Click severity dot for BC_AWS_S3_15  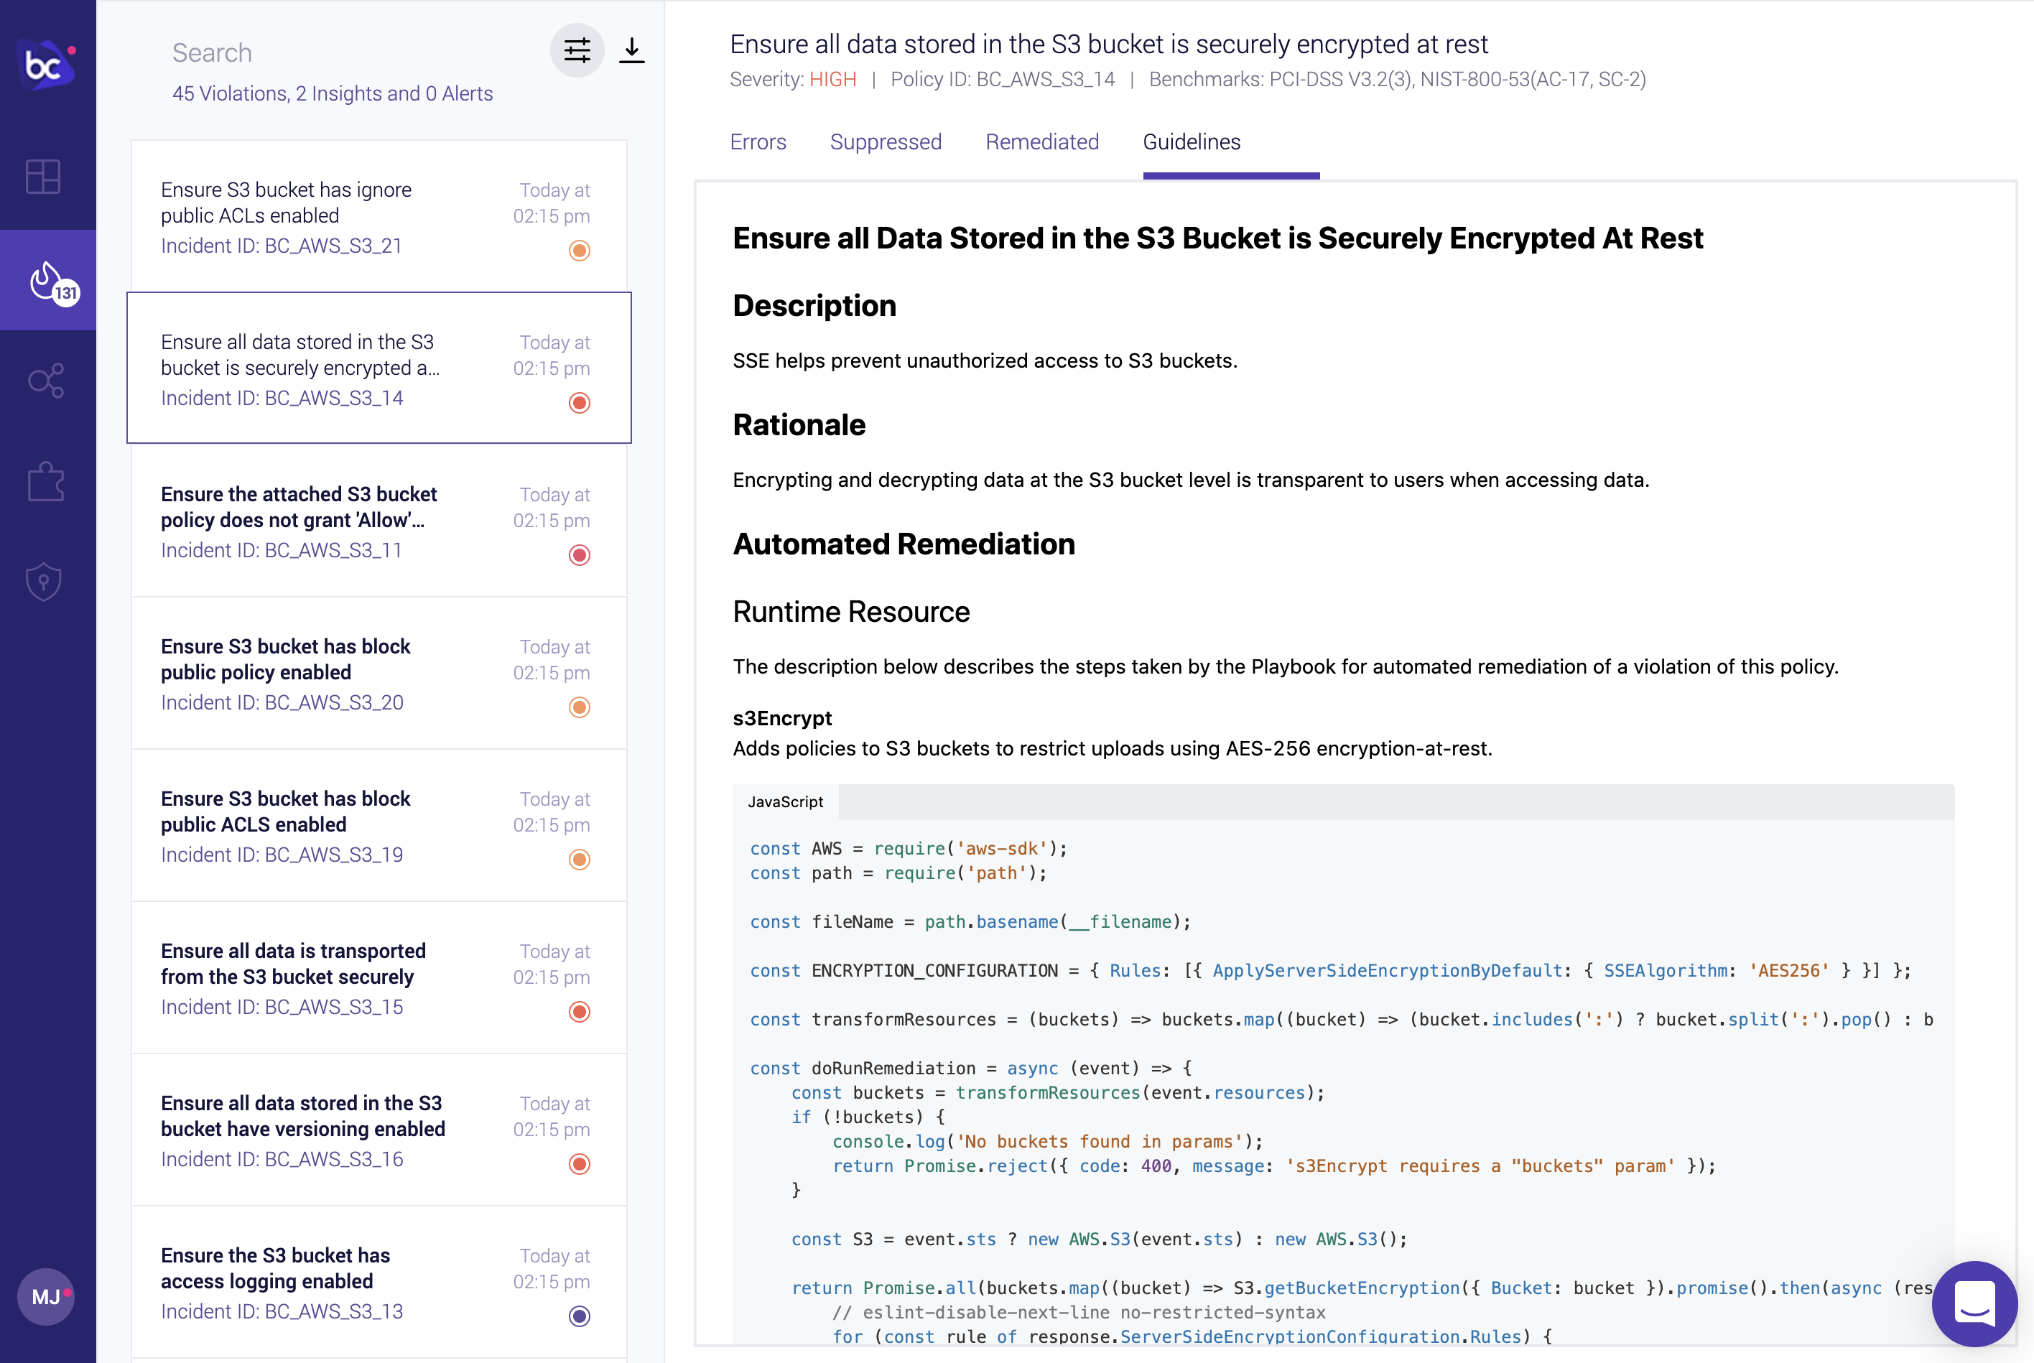[580, 1011]
